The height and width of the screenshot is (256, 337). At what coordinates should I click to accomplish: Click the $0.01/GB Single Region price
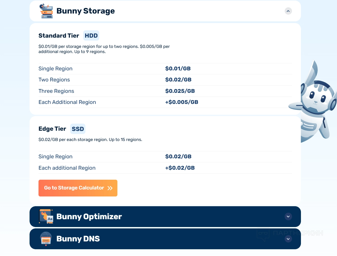tap(178, 68)
